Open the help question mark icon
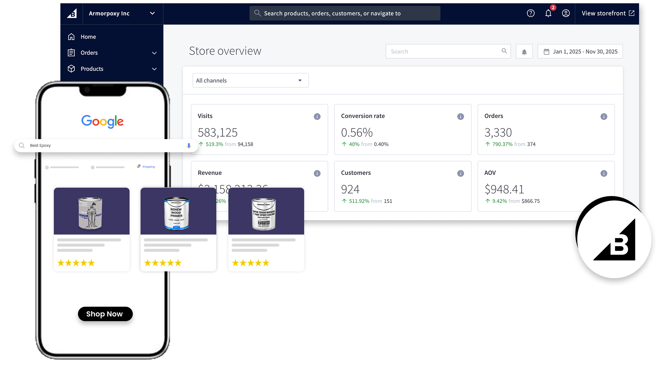Viewport: 658px width, 379px height. click(x=531, y=13)
